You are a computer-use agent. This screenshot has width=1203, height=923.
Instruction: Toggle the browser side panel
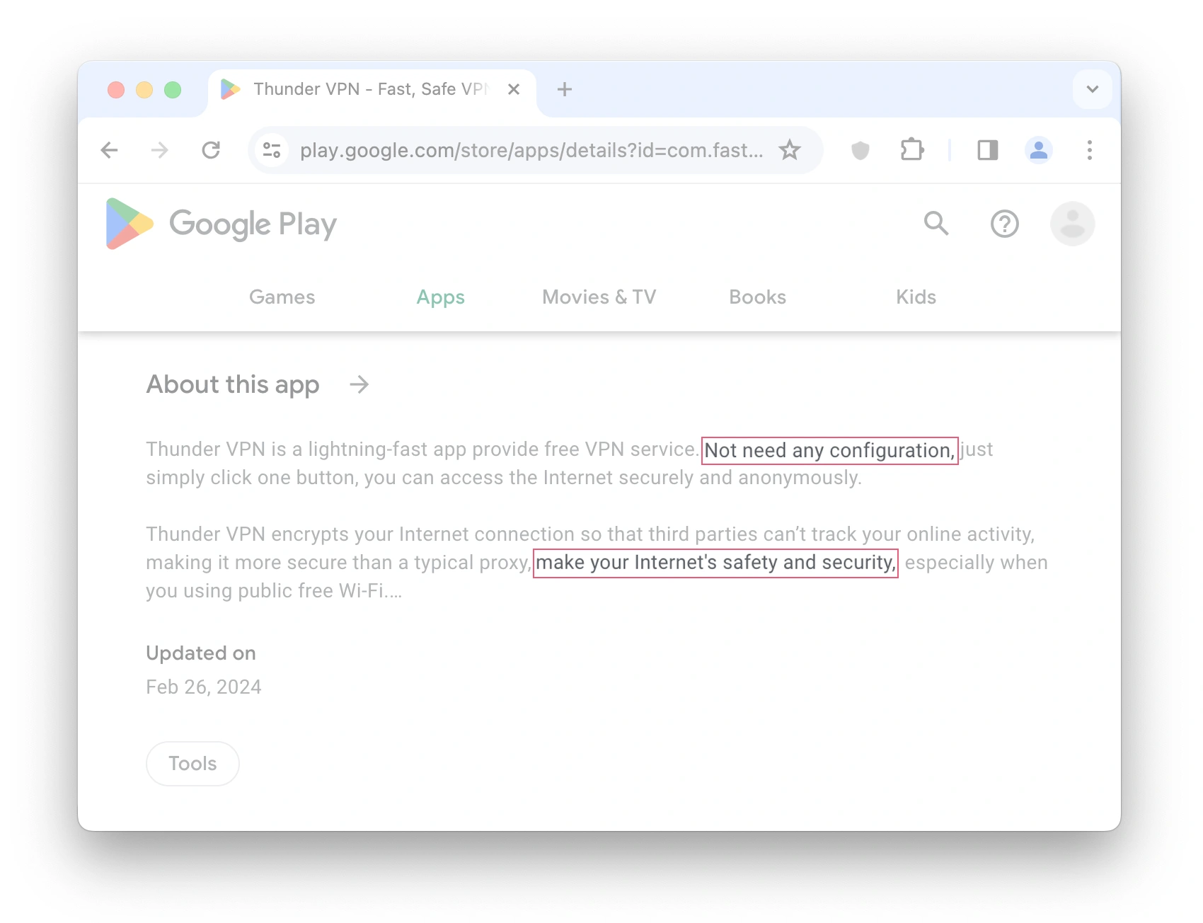coord(988,150)
